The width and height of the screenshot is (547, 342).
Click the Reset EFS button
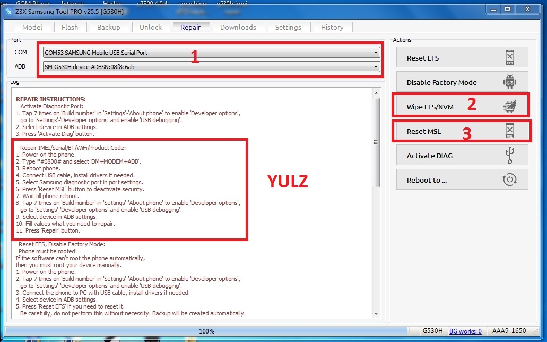tap(462, 58)
